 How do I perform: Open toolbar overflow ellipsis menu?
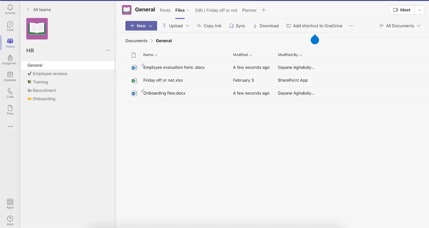pyautogui.click(x=351, y=26)
